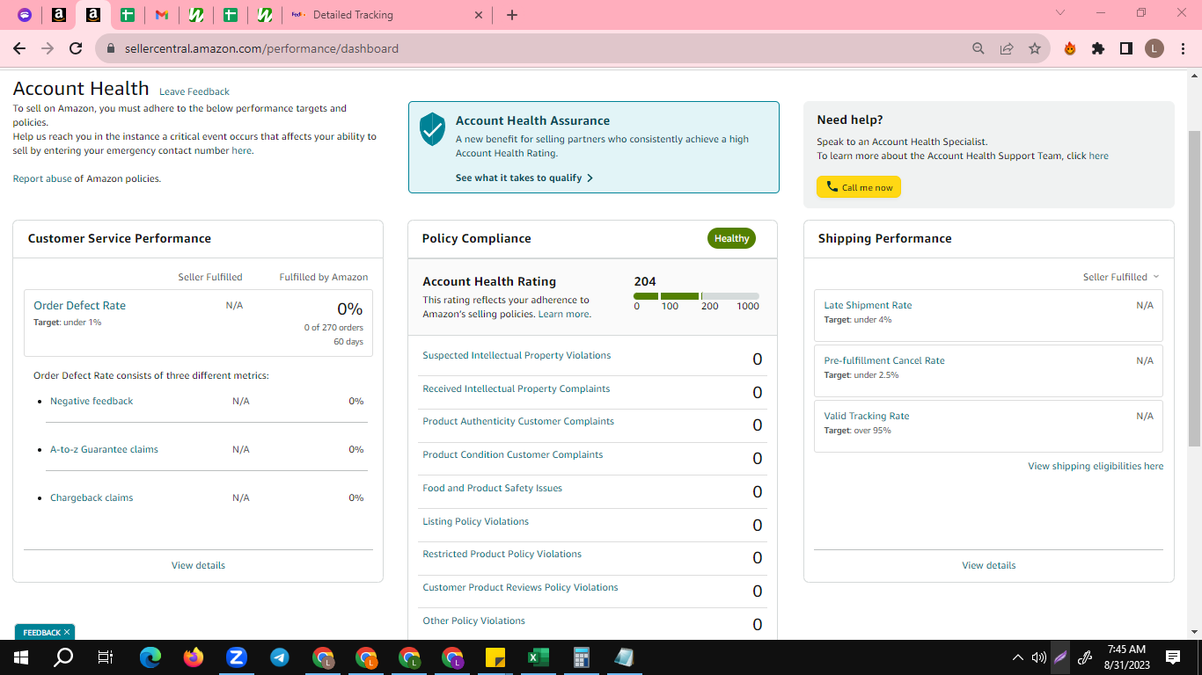Expand See what it takes to qualify

(524, 178)
